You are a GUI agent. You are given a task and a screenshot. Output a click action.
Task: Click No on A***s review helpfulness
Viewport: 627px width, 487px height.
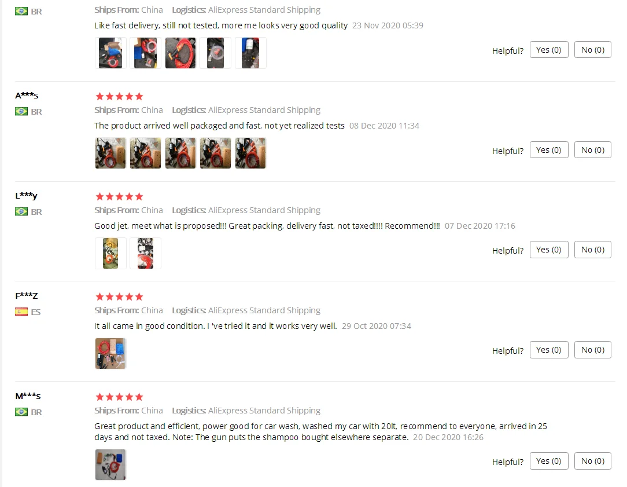coord(593,149)
